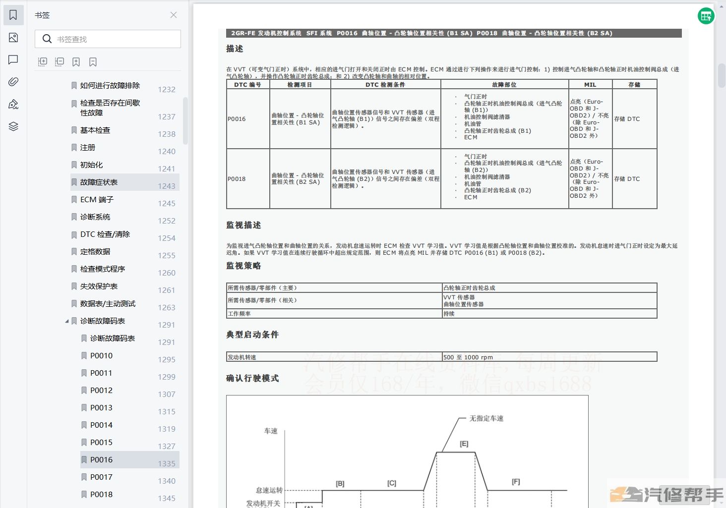Open the layers panel icon
The width and height of the screenshot is (726, 508).
click(13, 126)
